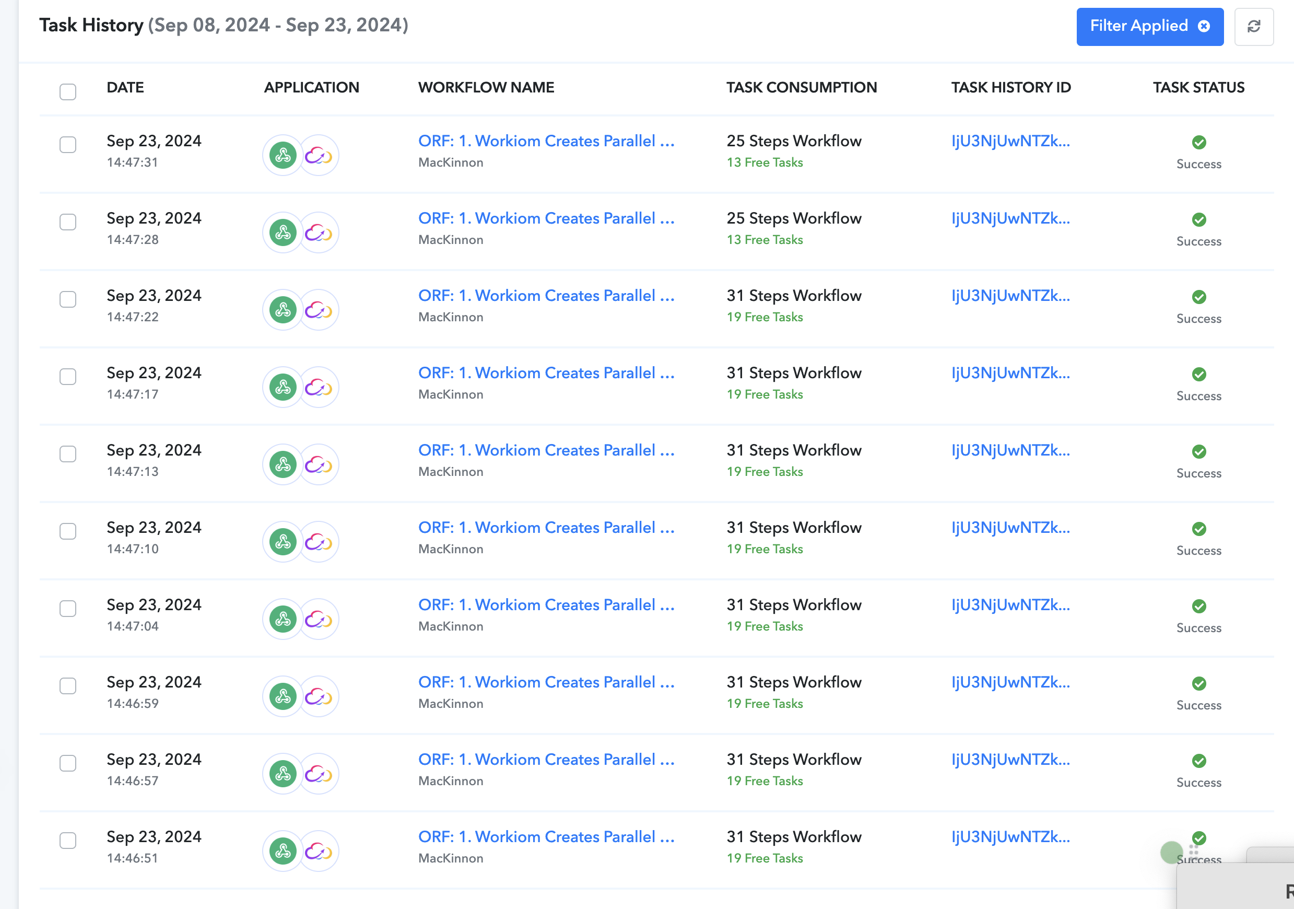Click the Workiom cloud icon in 14:47:10 row
The height and width of the screenshot is (909, 1294).
[x=319, y=541]
